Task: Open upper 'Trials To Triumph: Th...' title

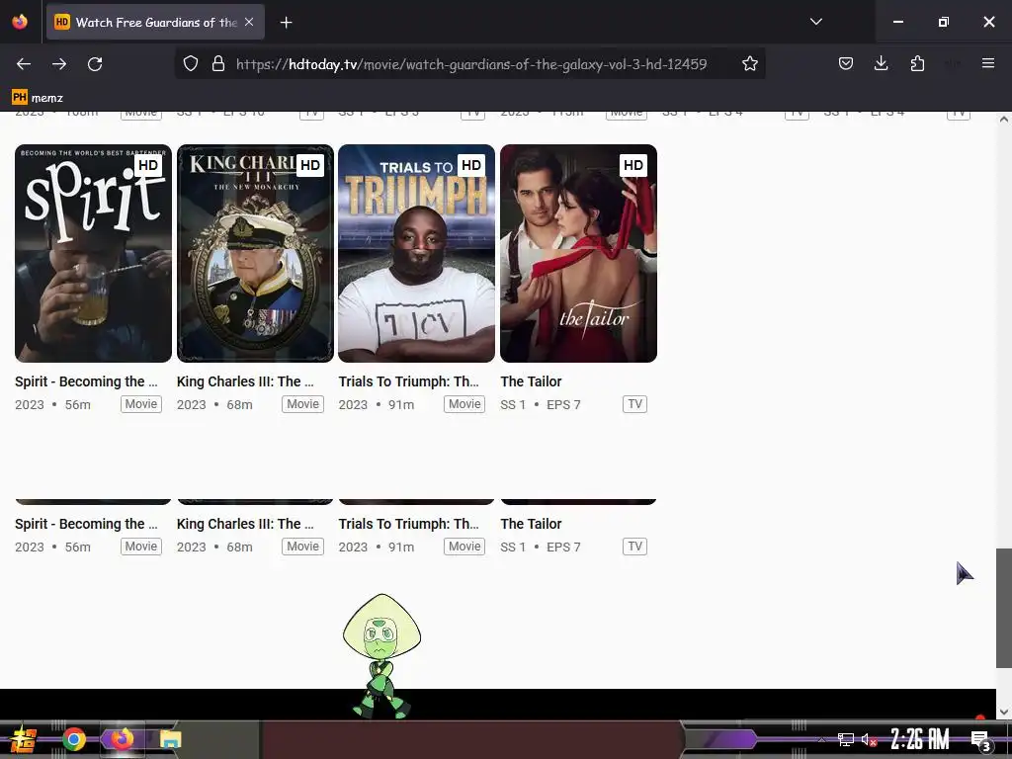Action: point(409,381)
